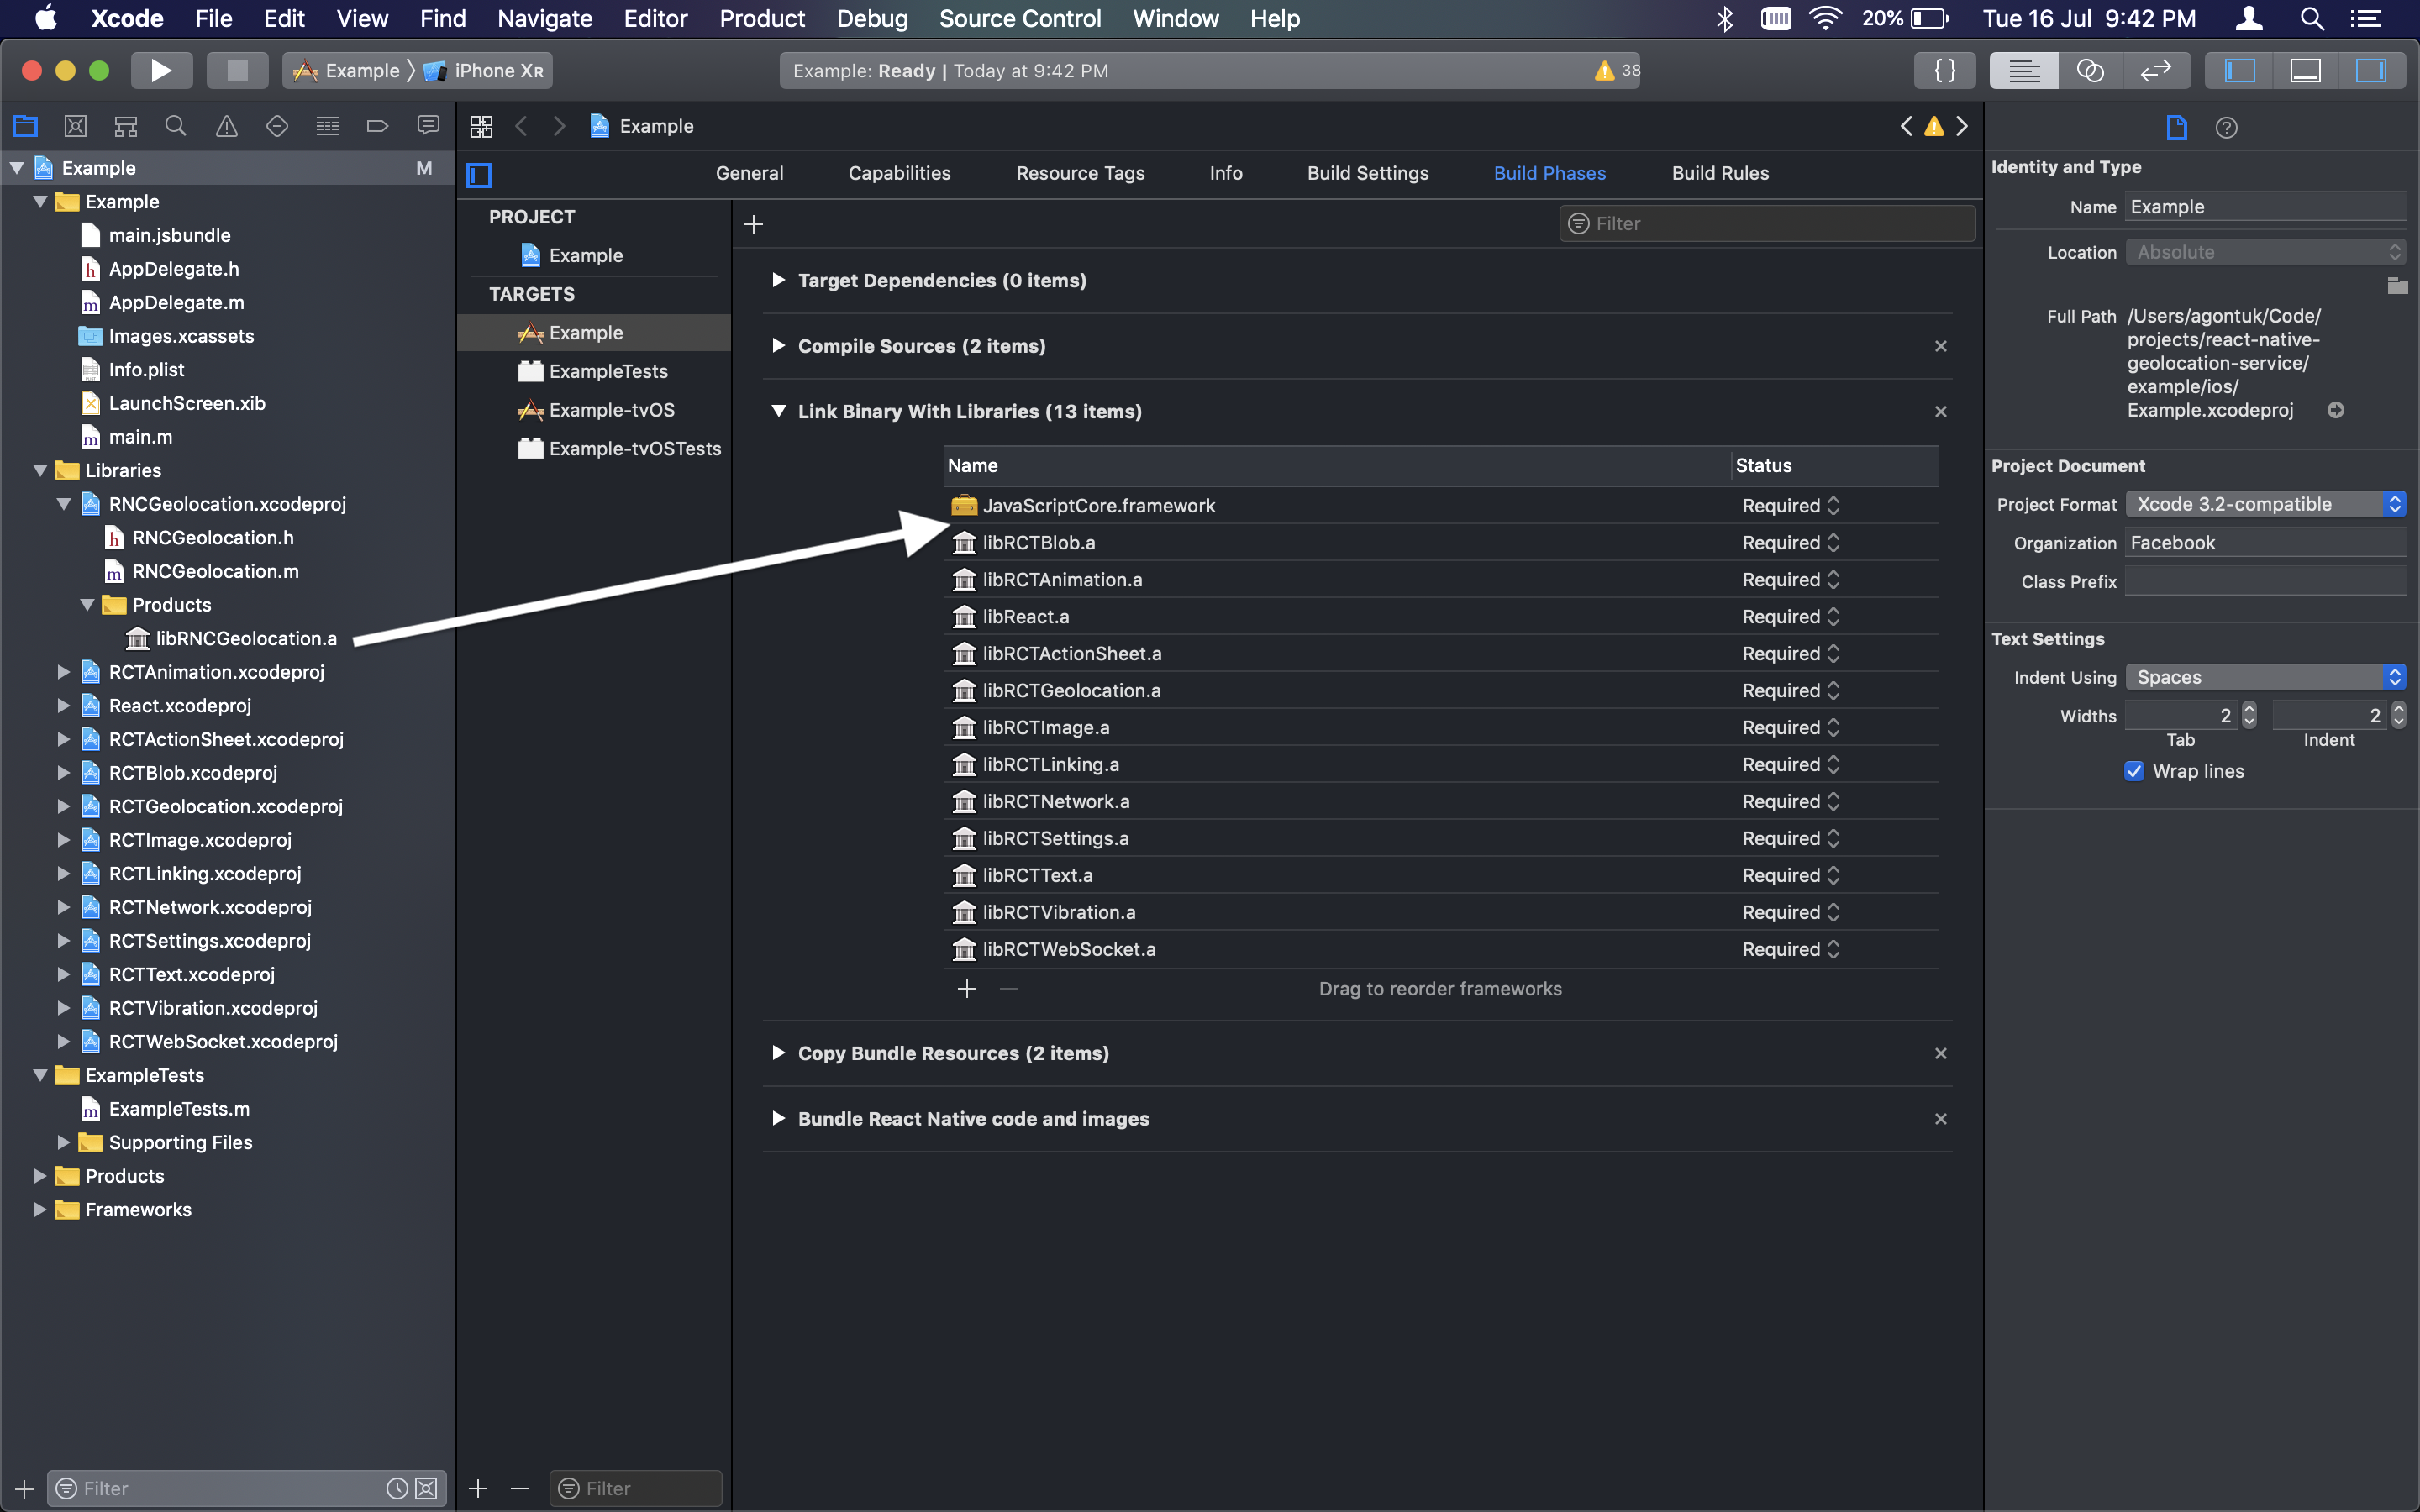The height and width of the screenshot is (1512, 2420).
Task: Click the Build Phases tab
Action: click(1549, 172)
